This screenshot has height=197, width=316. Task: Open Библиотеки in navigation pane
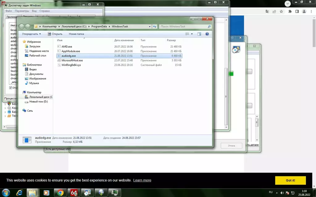tap(34, 65)
